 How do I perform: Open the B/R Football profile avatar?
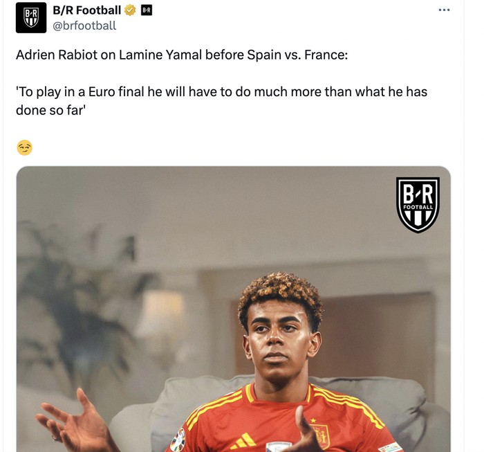(x=31, y=17)
